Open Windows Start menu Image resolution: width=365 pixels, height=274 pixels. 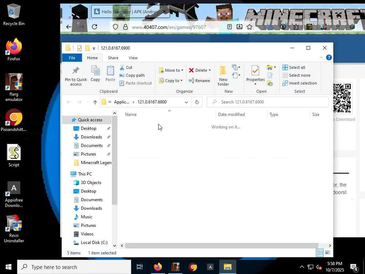pyautogui.click(x=9, y=267)
